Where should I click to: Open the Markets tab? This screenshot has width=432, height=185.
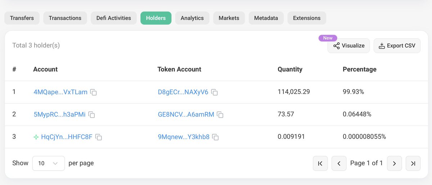(x=229, y=18)
